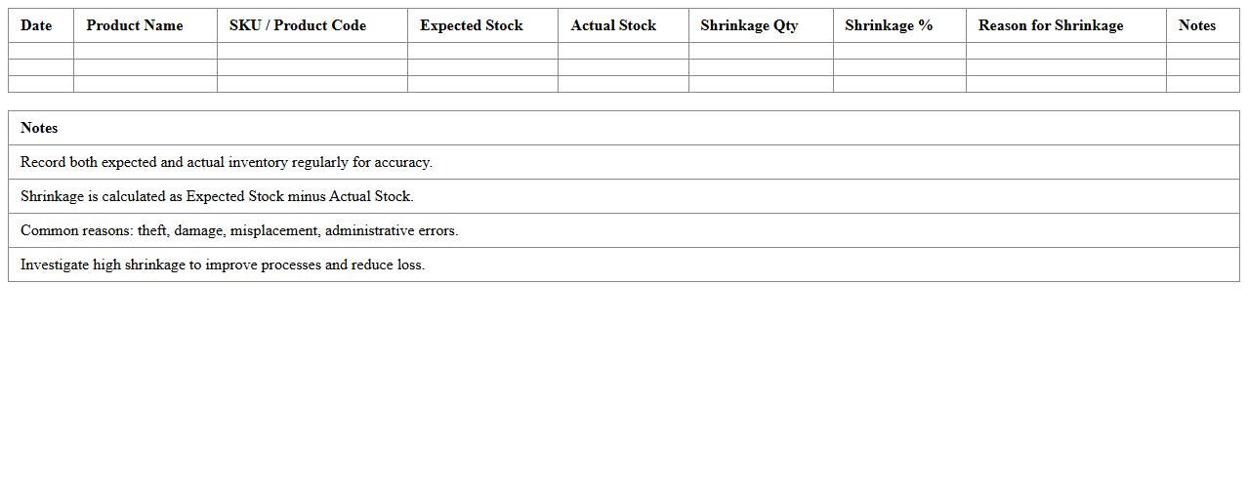
Task: Select the middle empty cell under Actual Stock
Action: click(x=623, y=67)
